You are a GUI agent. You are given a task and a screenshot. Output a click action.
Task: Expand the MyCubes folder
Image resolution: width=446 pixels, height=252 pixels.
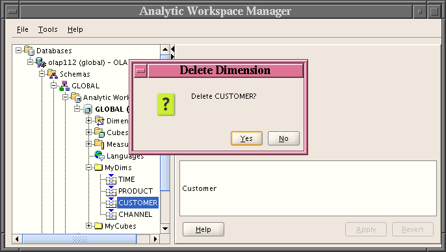pyautogui.click(x=88, y=226)
